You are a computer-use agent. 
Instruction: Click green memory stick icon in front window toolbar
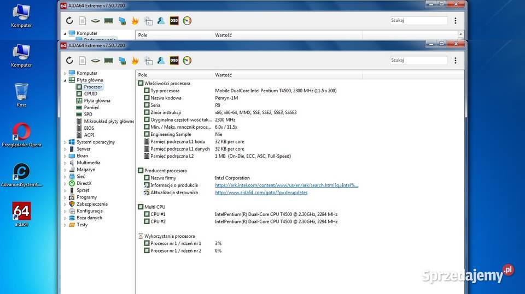tap(108, 61)
